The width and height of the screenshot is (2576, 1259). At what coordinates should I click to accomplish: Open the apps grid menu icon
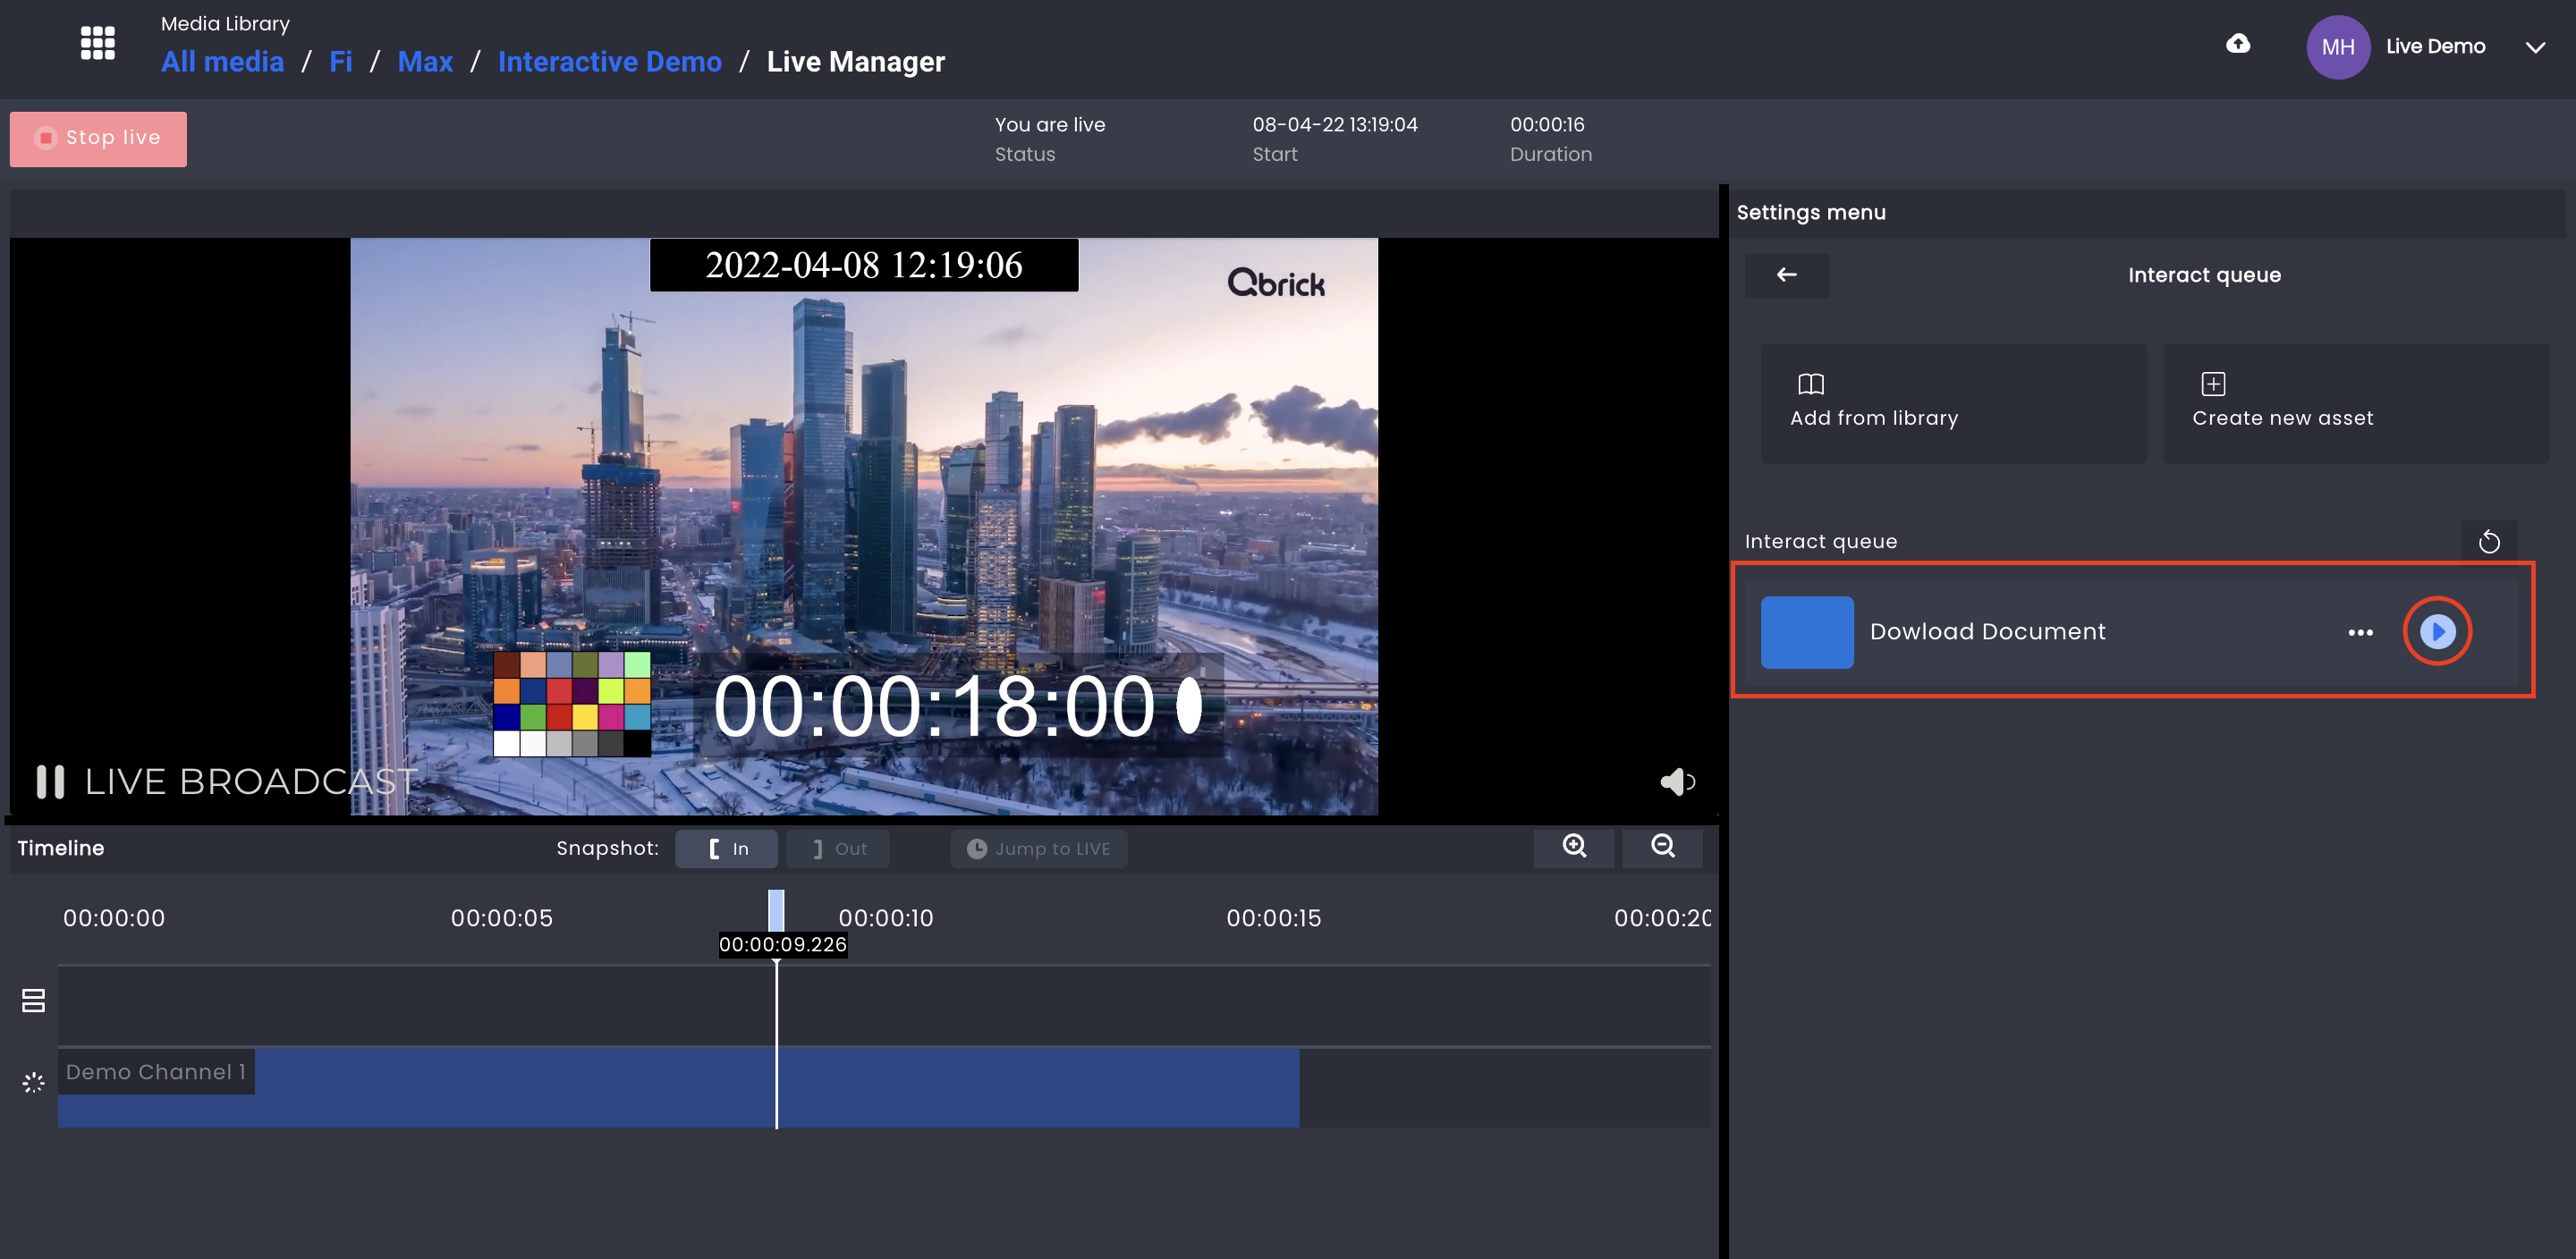pos(97,43)
